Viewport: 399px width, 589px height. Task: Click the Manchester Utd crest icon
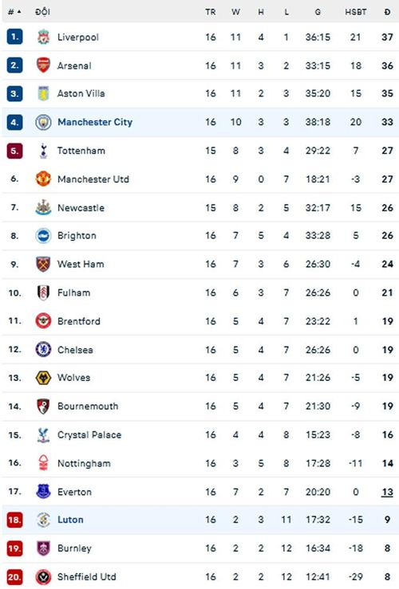pyautogui.click(x=43, y=179)
